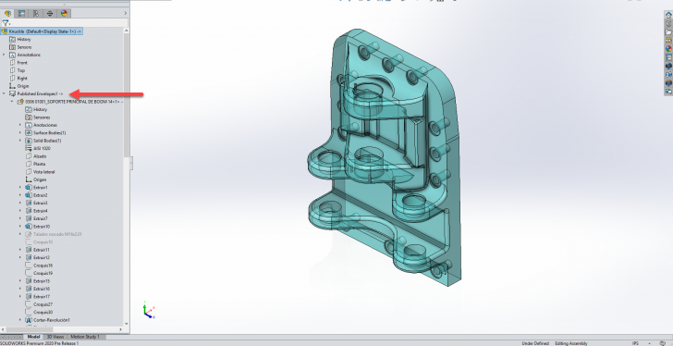This screenshot has width=673, height=346.
Task: Open the File Explorer folder task pane icon
Action: point(668,32)
